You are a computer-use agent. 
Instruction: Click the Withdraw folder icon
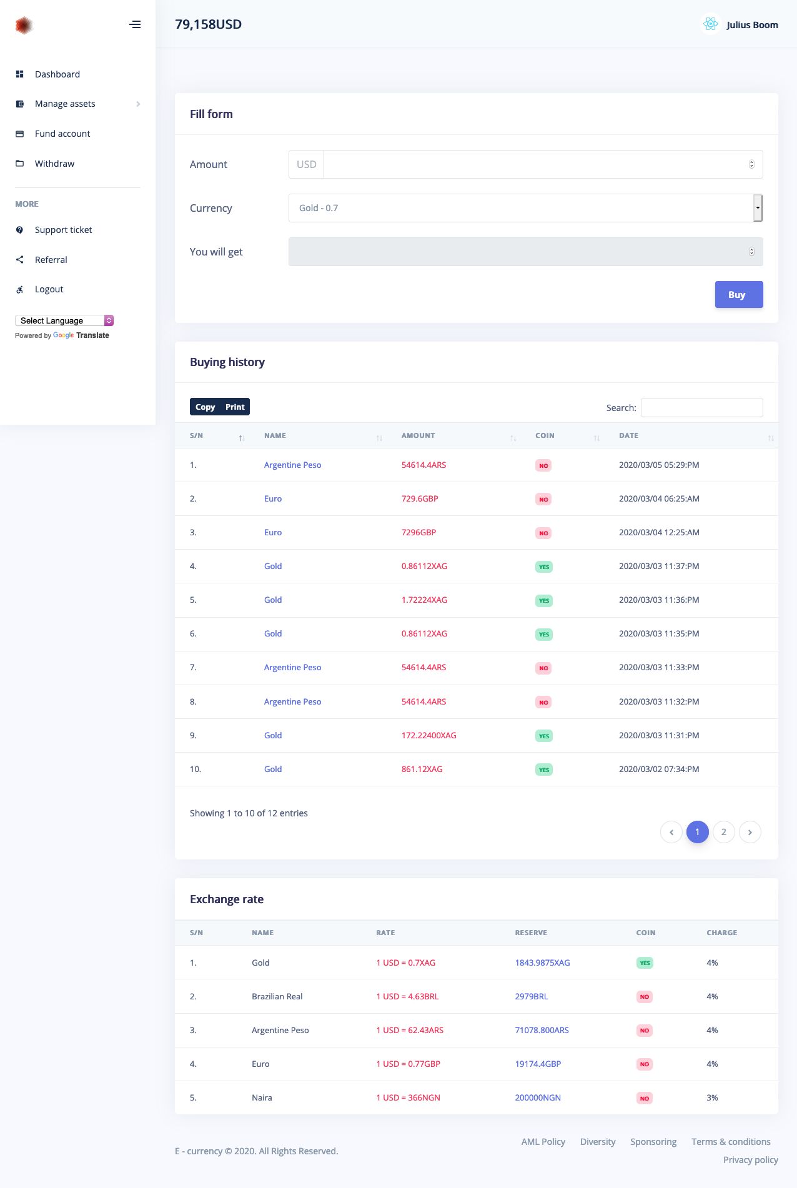(x=19, y=164)
